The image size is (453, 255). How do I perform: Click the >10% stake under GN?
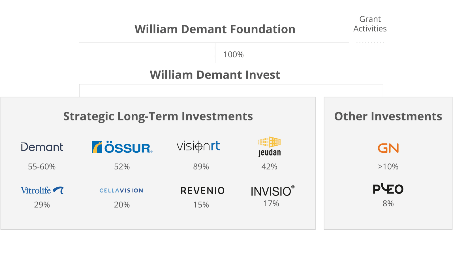pos(388,167)
